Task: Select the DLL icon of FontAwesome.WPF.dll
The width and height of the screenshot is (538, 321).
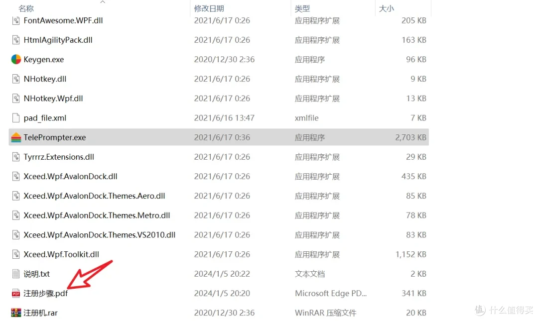Action: point(16,20)
